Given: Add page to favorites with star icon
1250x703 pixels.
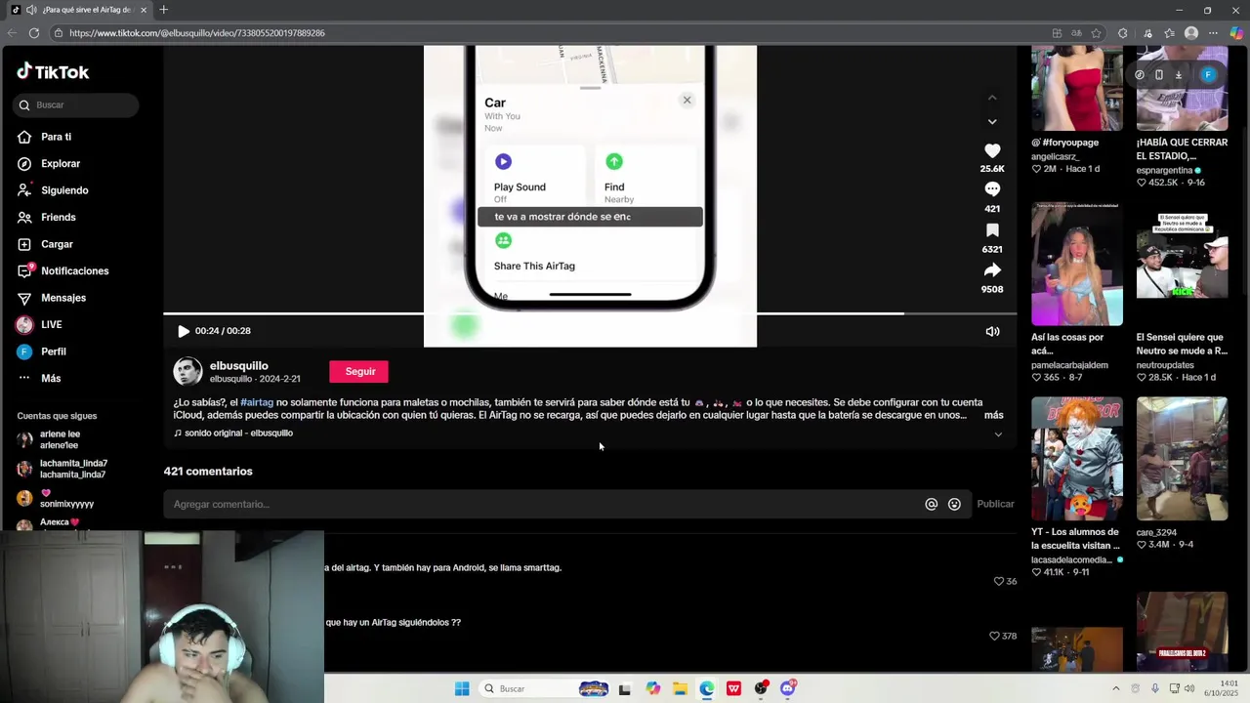Looking at the screenshot, I should 1098,33.
